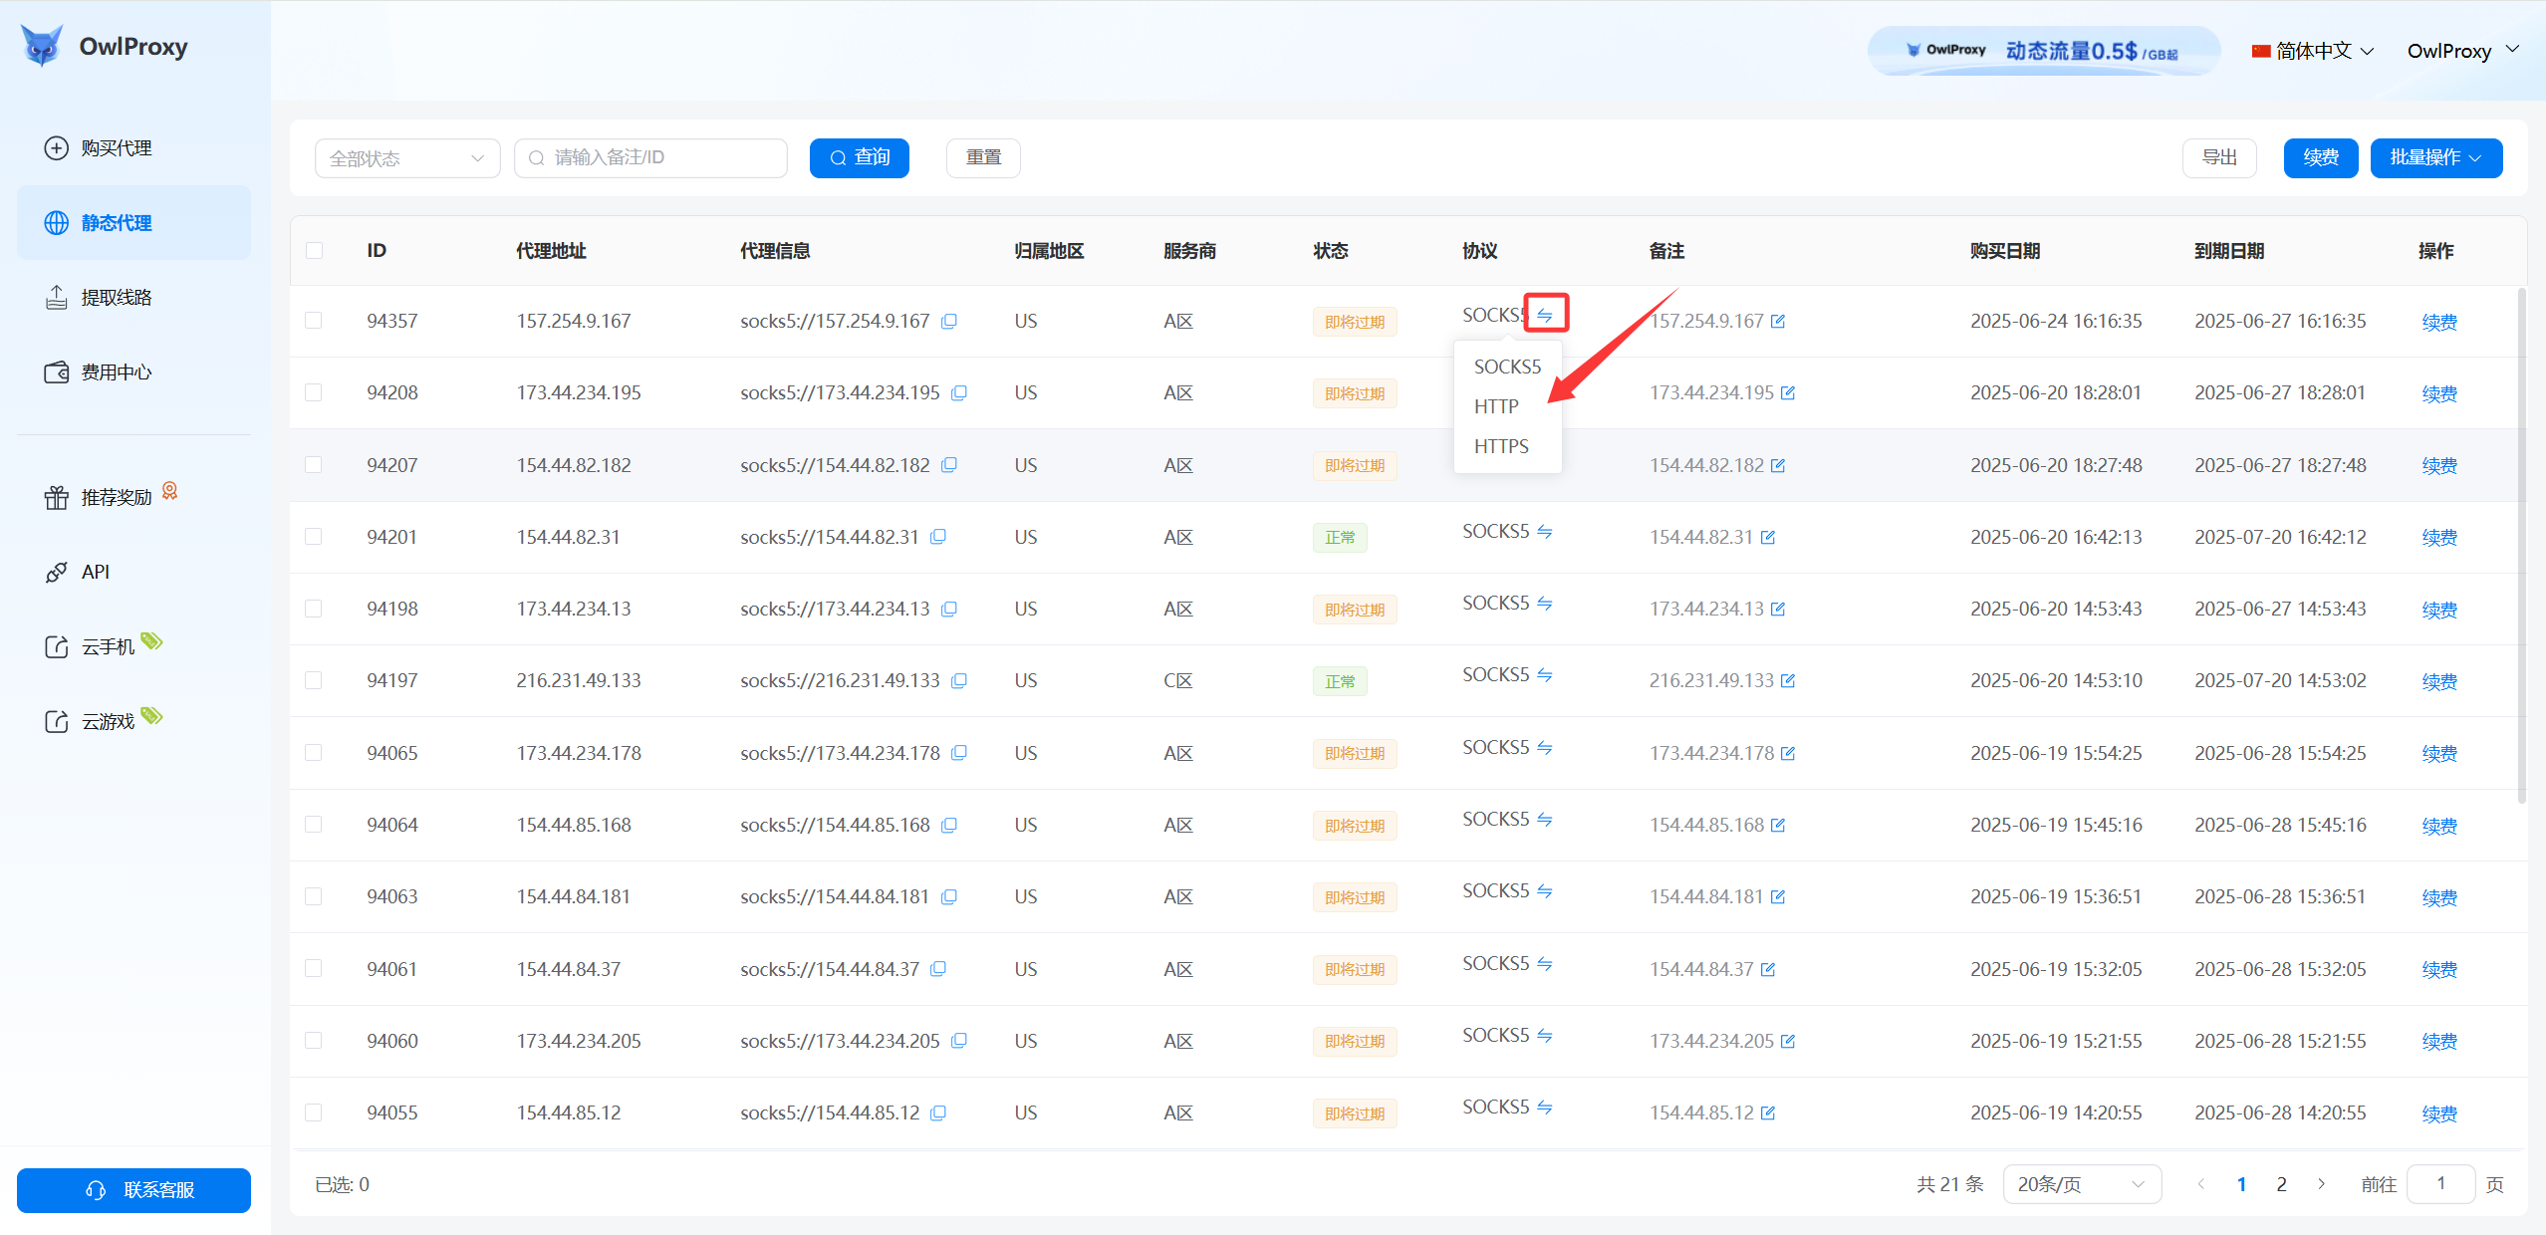Open the API sidebar item
Viewport: 2546px width, 1235px height.
(x=133, y=573)
